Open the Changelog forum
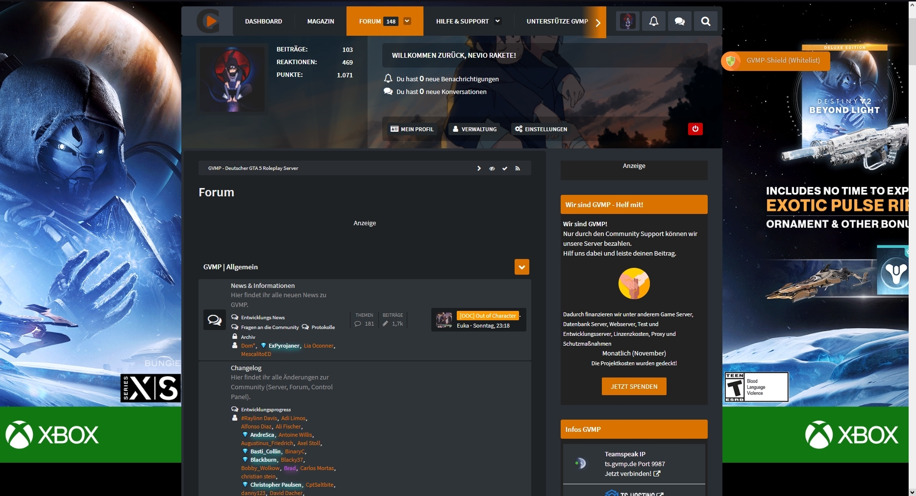The height and width of the screenshot is (496, 916). (x=246, y=368)
